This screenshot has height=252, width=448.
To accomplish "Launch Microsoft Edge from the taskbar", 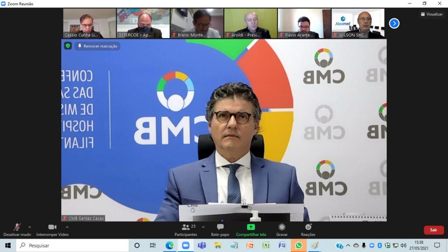I will pos(169,245).
